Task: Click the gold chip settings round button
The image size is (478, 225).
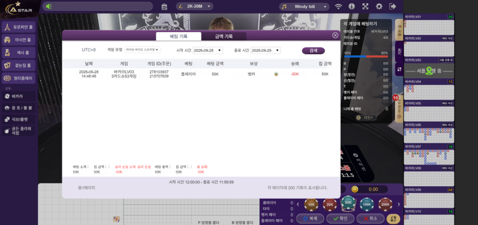Action: pos(393,219)
